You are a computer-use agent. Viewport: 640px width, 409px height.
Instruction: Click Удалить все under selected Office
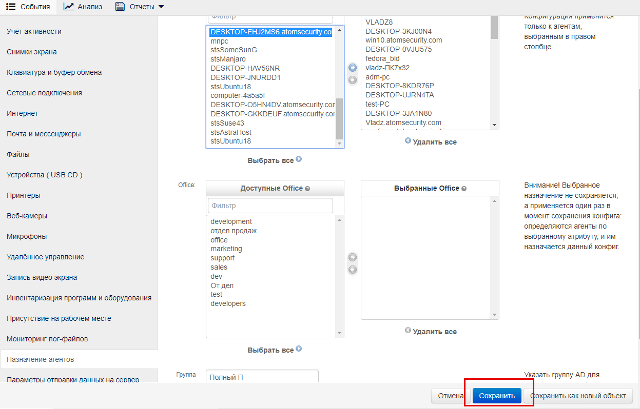(431, 332)
